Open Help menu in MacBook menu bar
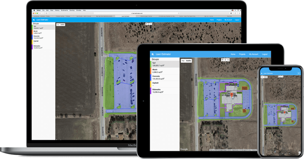 [84, 10]
